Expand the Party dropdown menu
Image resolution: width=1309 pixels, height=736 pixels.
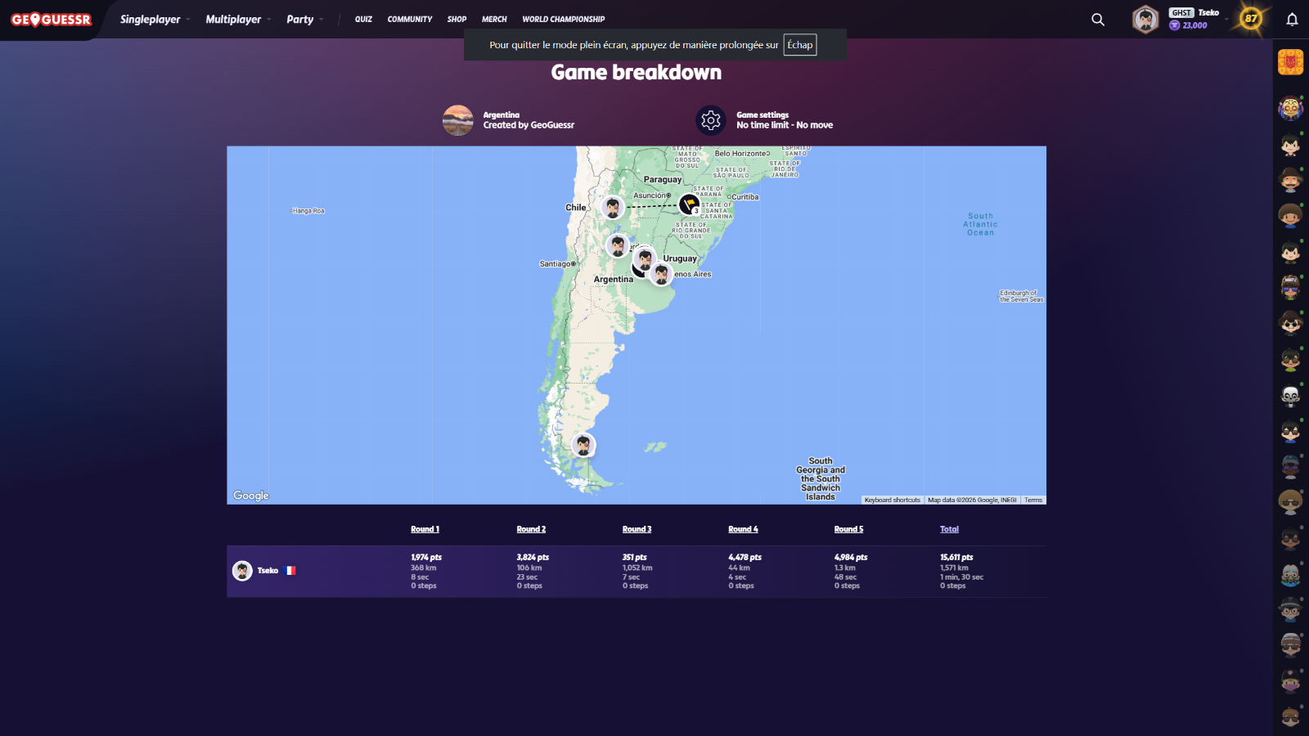pos(304,20)
